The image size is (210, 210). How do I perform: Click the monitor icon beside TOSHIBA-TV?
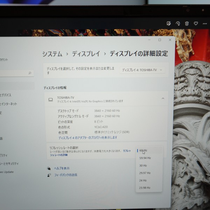51,99
